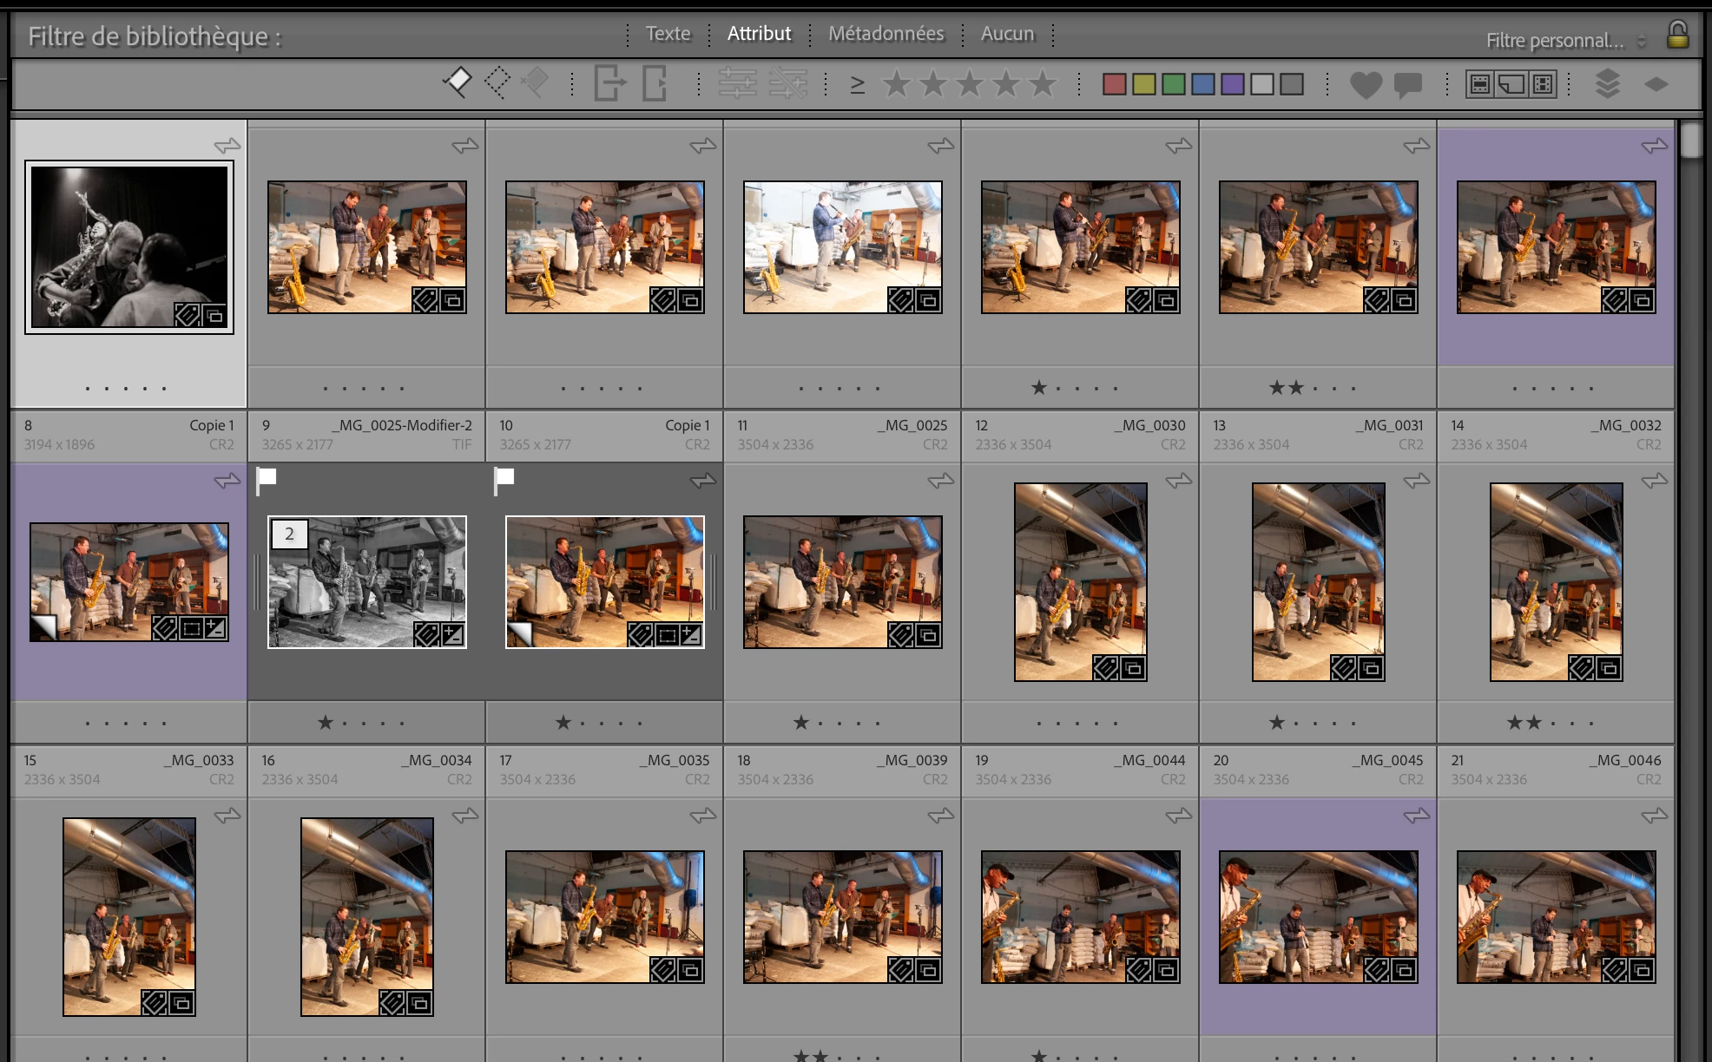Select the Texte filter tab
This screenshot has height=1062, width=1712.
[x=668, y=34]
